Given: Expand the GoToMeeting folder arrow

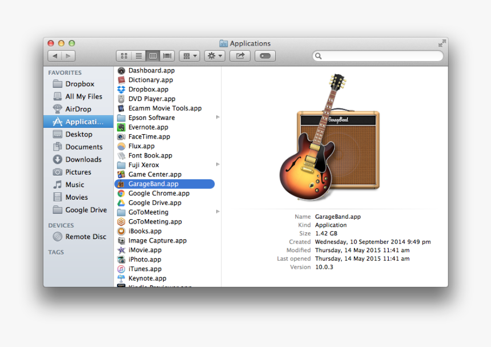Looking at the screenshot, I should click(218, 212).
